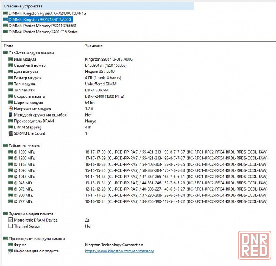Click the chip icon for SDRAM Die Count
Viewport: 276px width, 266px height.
(x=11, y=133)
